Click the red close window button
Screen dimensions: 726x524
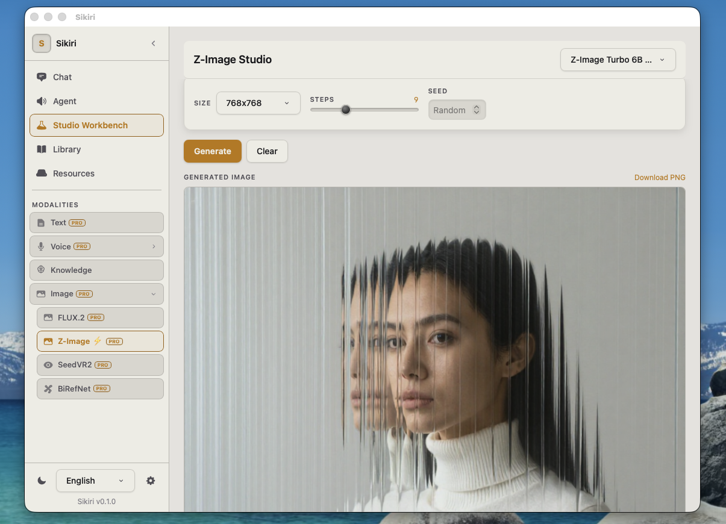pyautogui.click(x=34, y=17)
